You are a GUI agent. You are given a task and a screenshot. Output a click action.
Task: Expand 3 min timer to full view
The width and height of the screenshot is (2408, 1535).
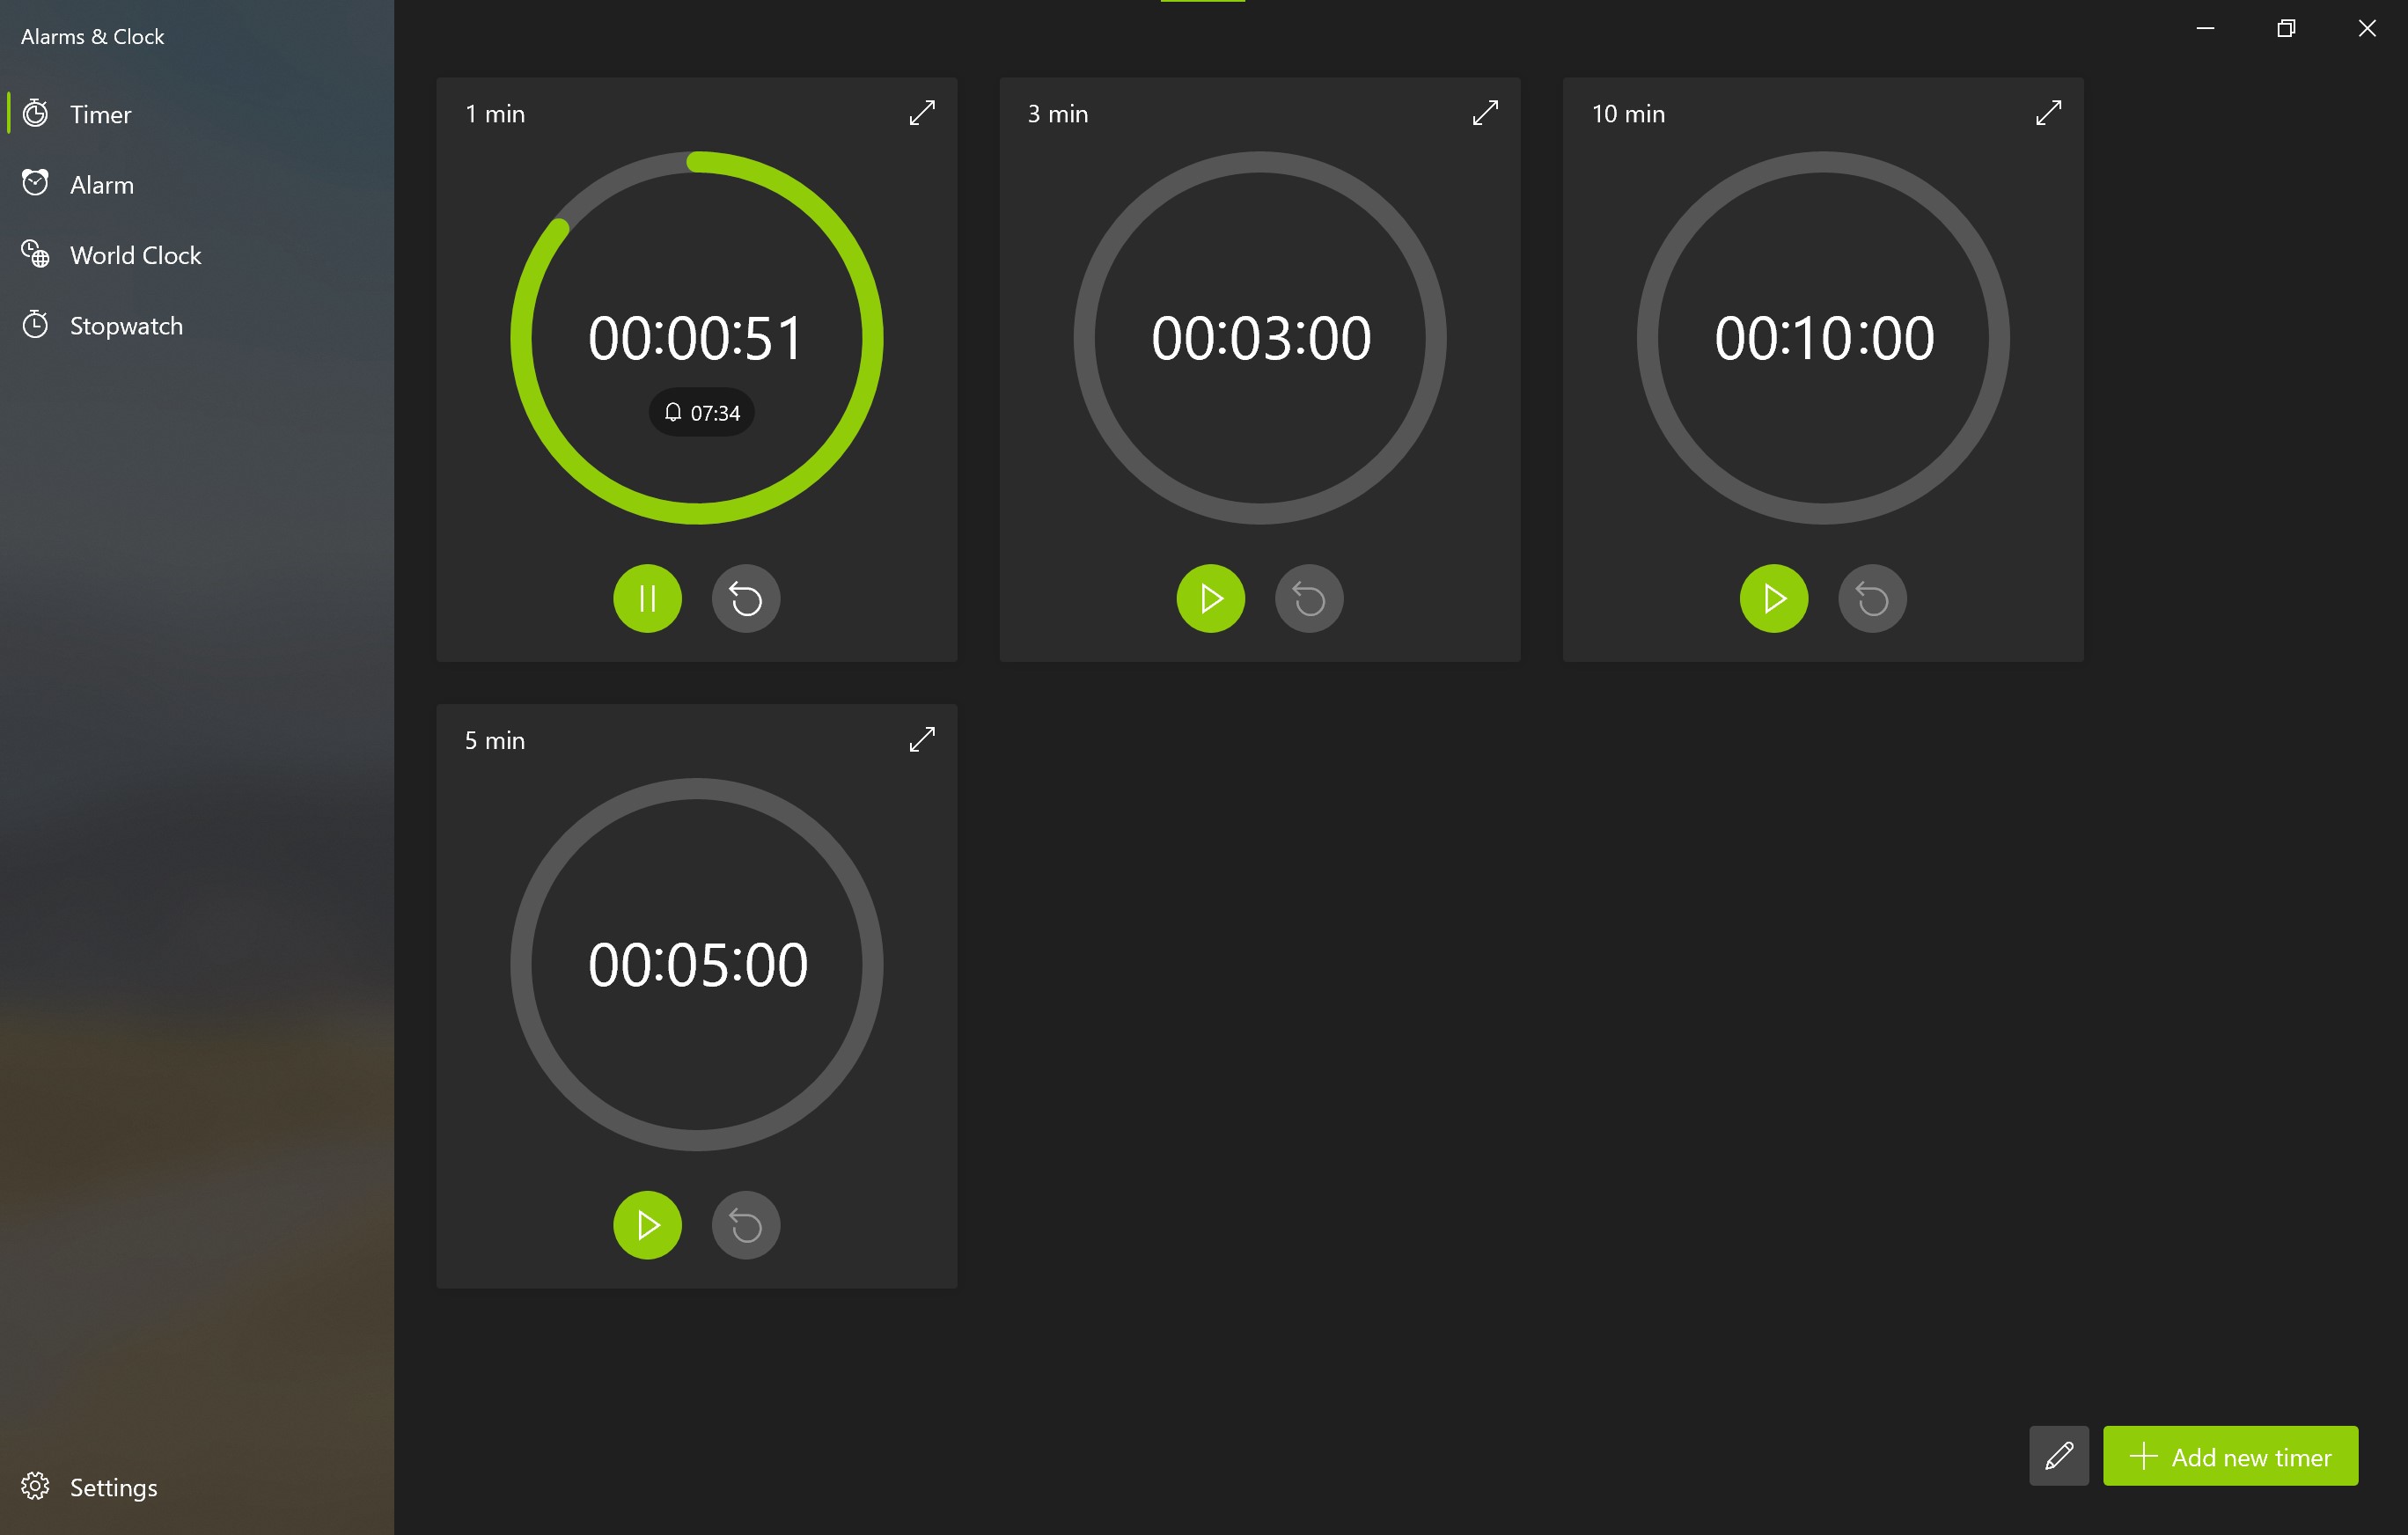(1485, 113)
